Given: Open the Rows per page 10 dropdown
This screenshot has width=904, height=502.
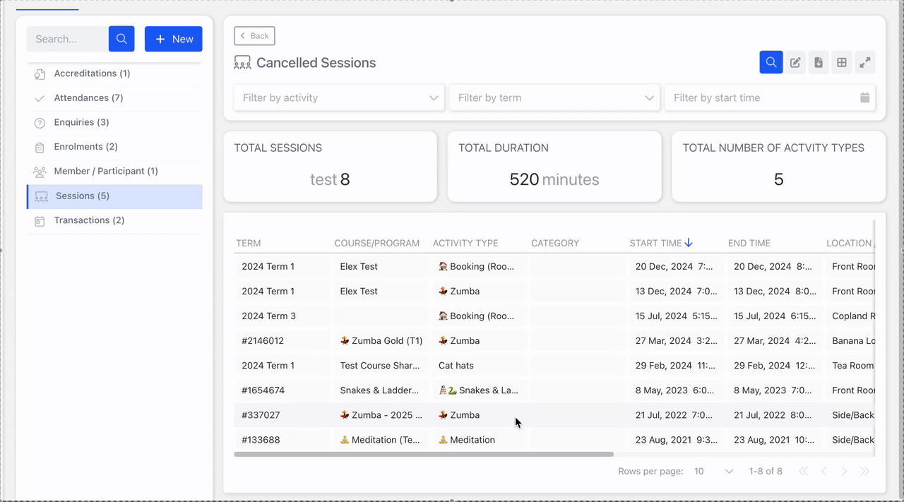Looking at the screenshot, I should click(x=714, y=471).
